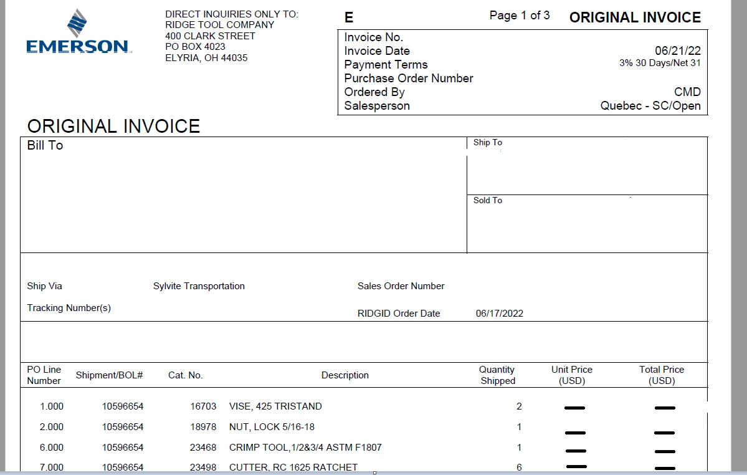The width and height of the screenshot is (747, 475).
Task: Click the 'Ship To' label
Action: coord(487,143)
